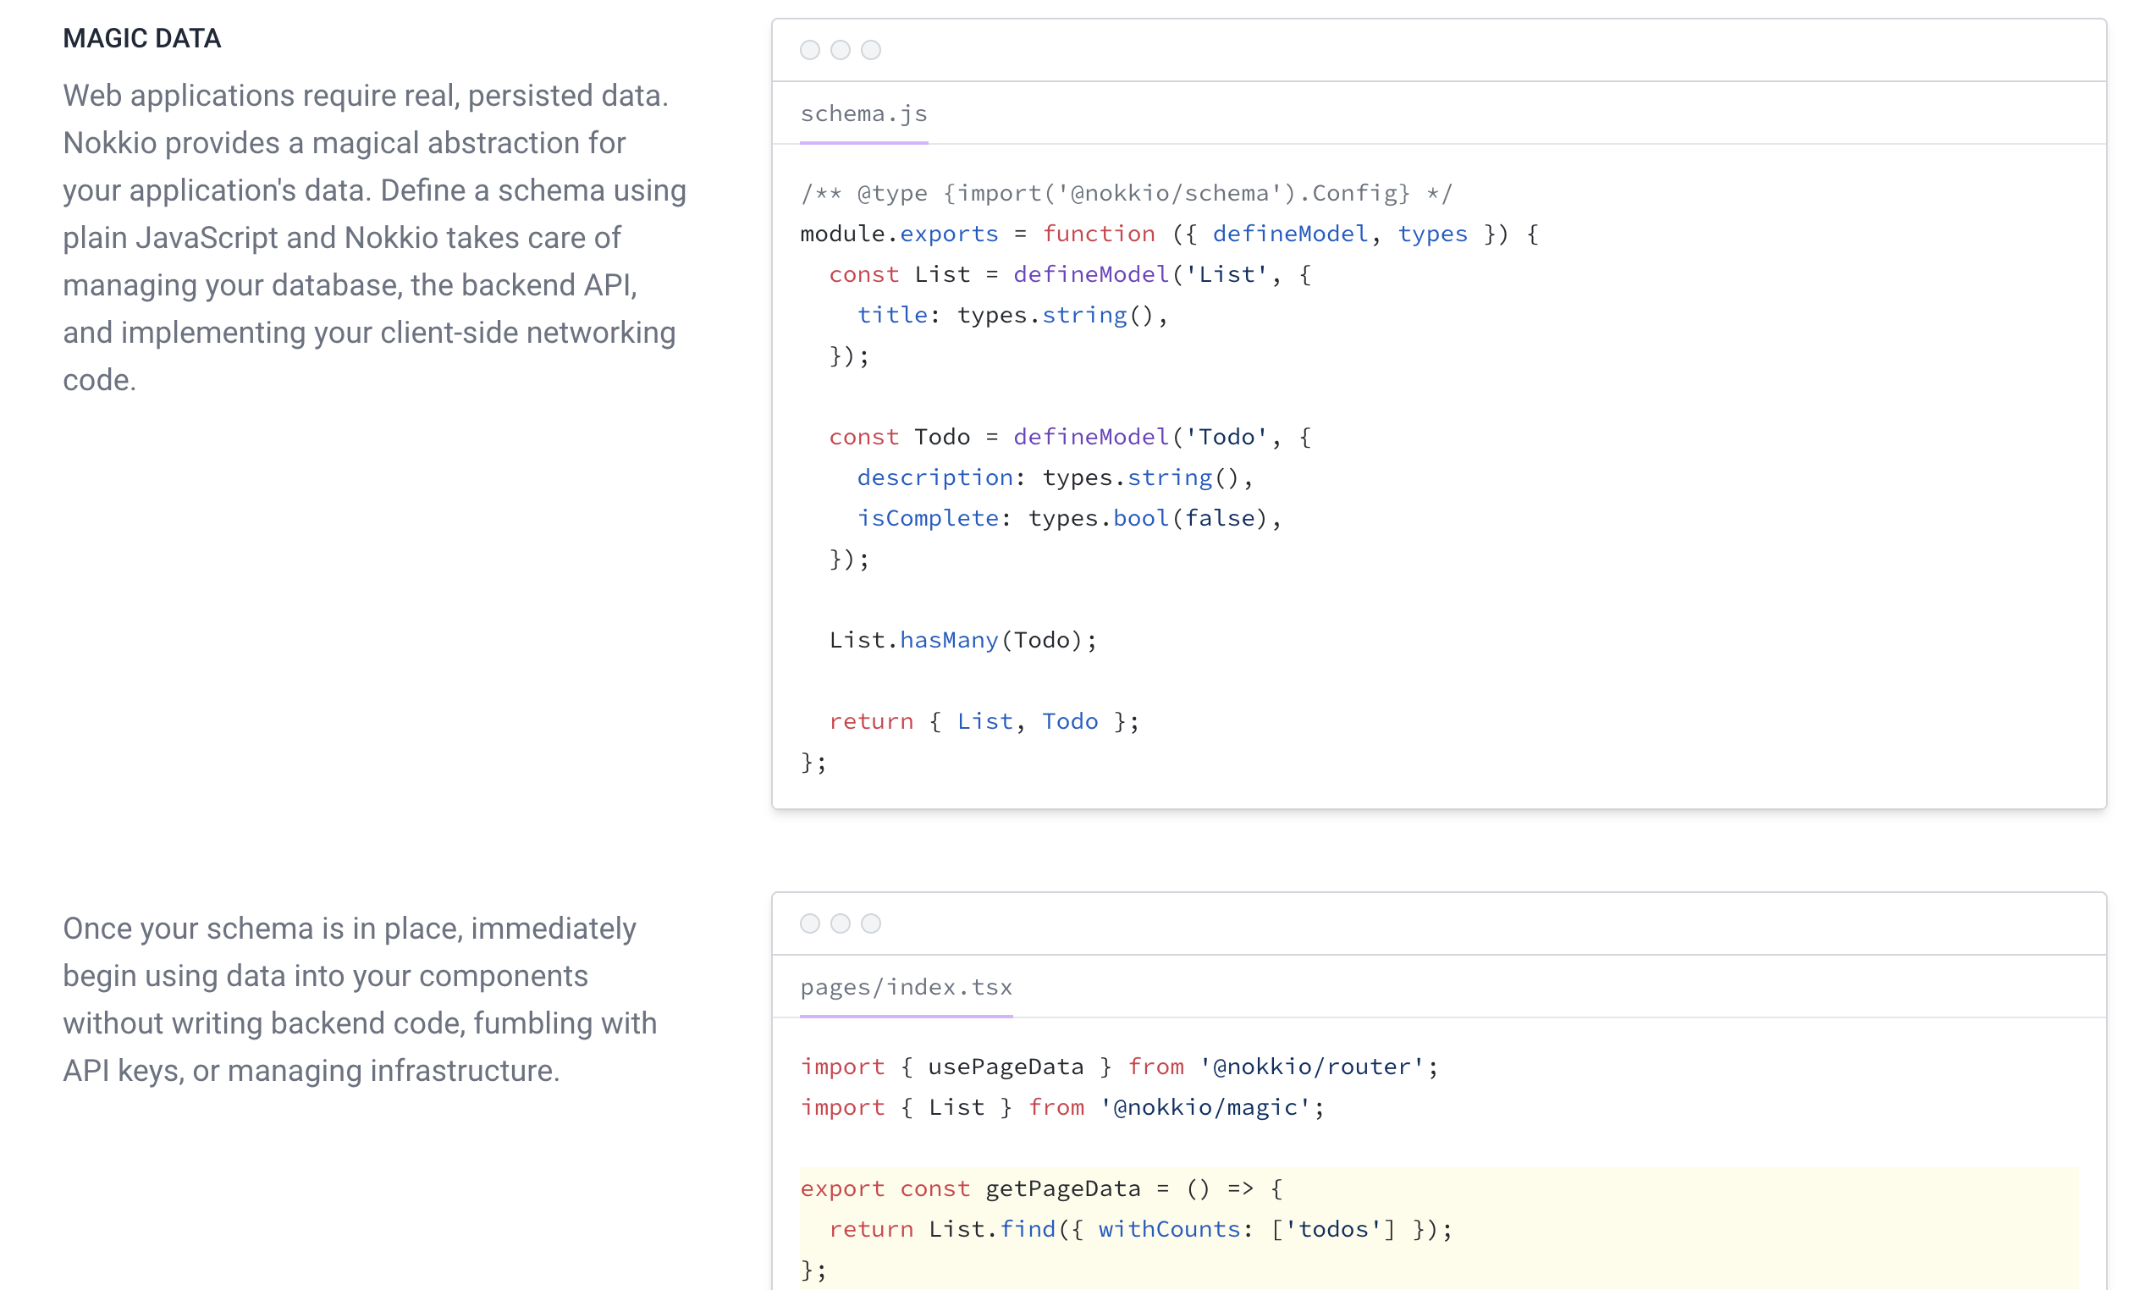
Task: Click the "return { List, Todo };" line
Action: click(x=984, y=721)
